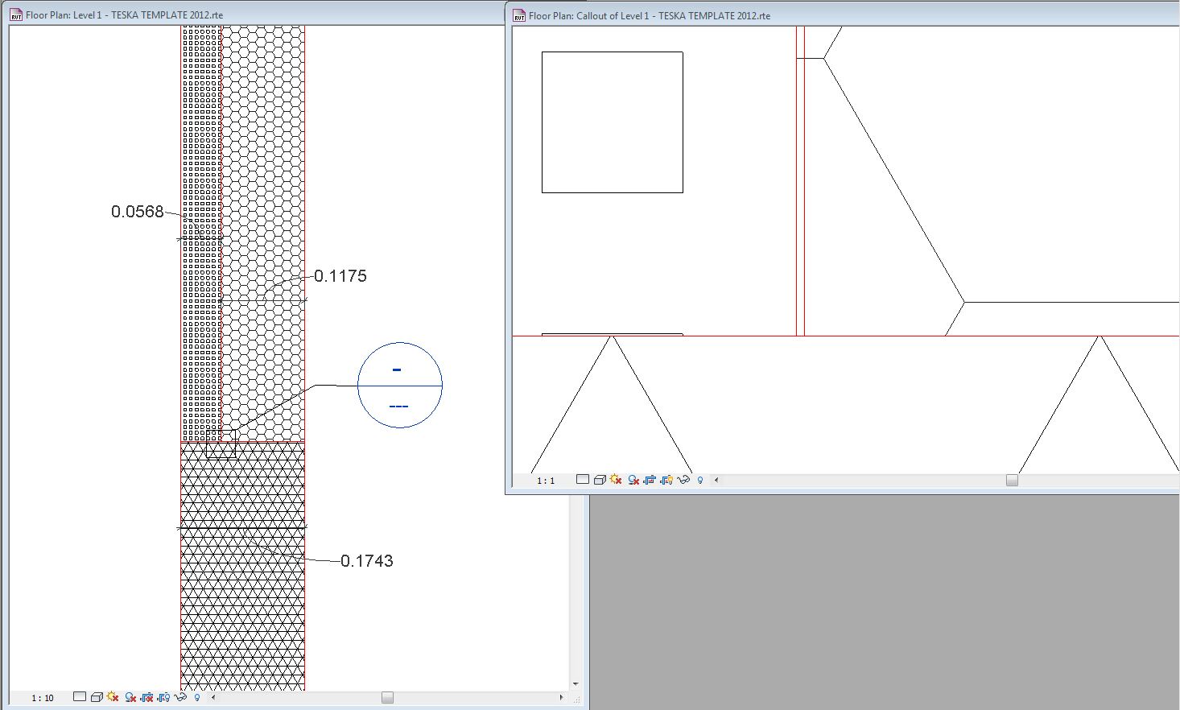Click Level 1 horizontal scrollbar right arrow

click(561, 697)
